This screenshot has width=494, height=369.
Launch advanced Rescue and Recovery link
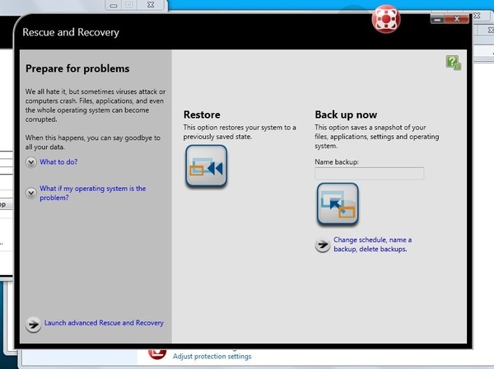tap(104, 323)
